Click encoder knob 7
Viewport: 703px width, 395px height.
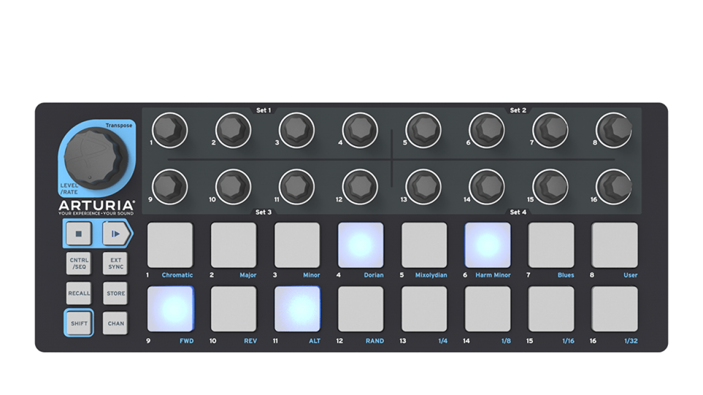550,130
